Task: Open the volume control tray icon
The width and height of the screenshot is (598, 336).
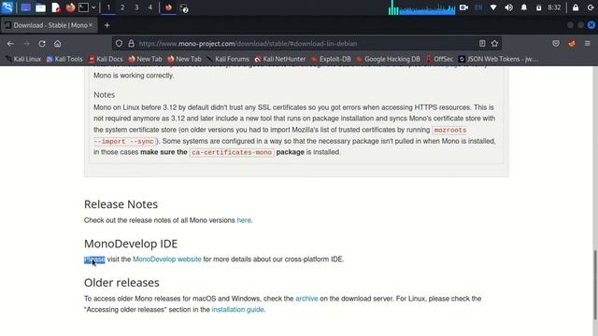Action: tap(508, 7)
